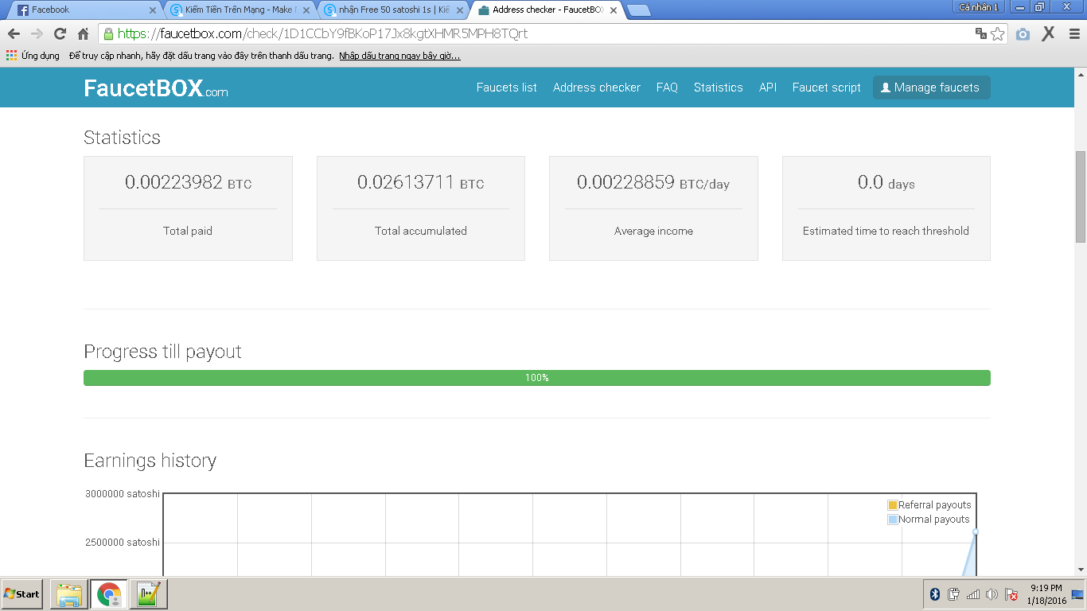Click the 0.0 days estimated time value

coord(886,183)
